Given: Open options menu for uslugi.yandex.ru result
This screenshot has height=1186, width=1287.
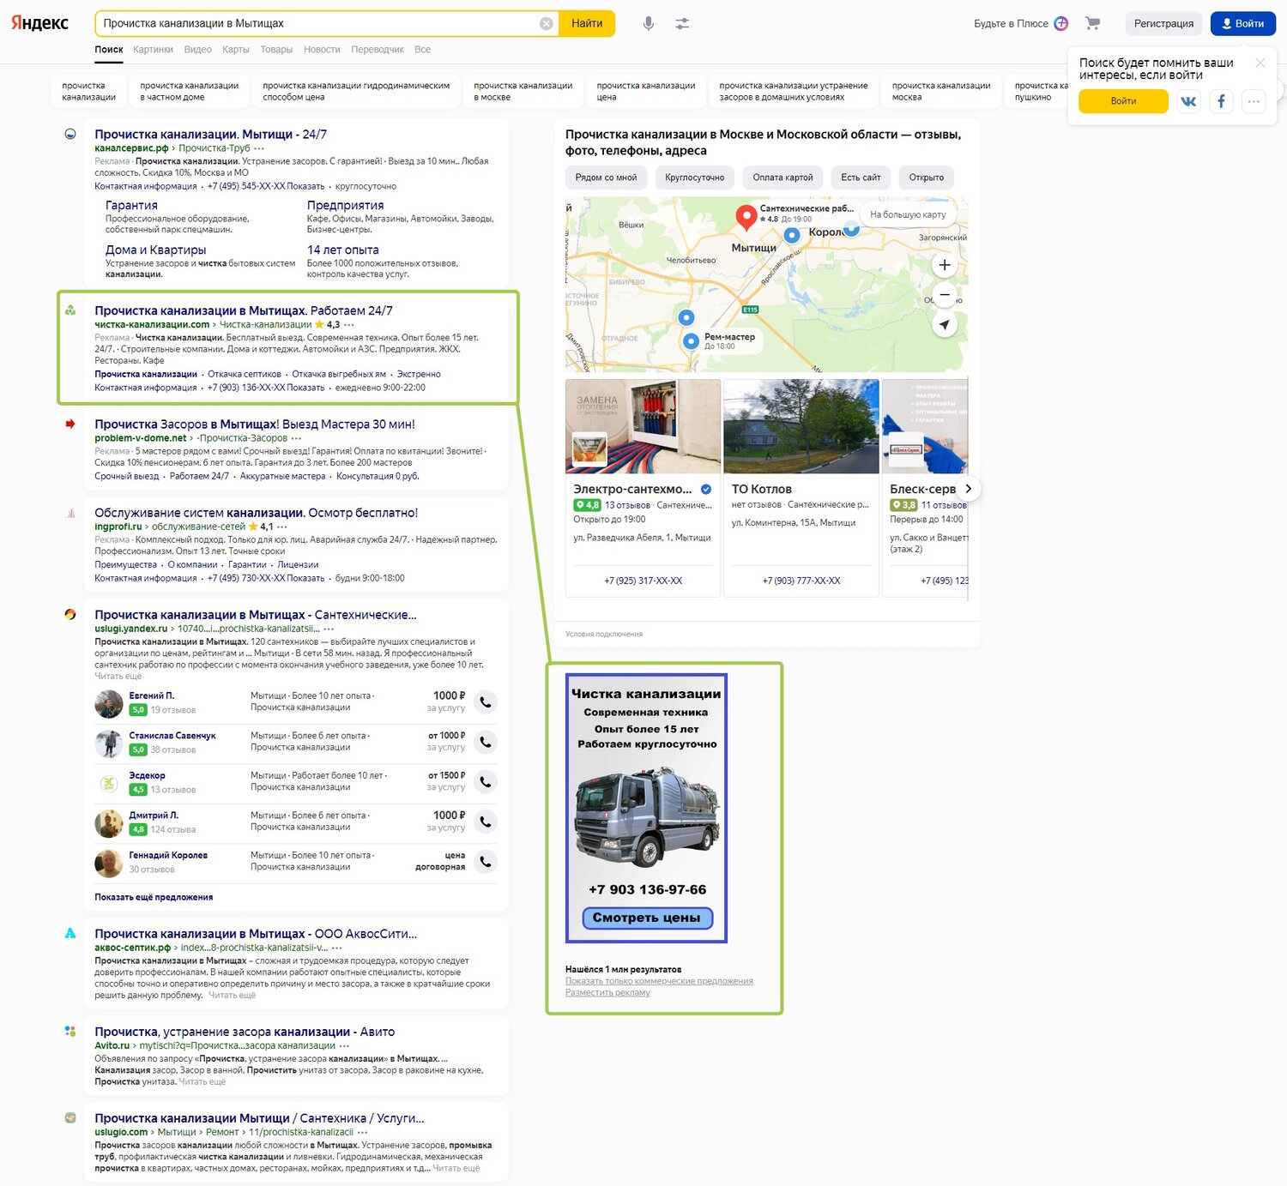Looking at the screenshot, I should pyautogui.click(x=329, y=629).
